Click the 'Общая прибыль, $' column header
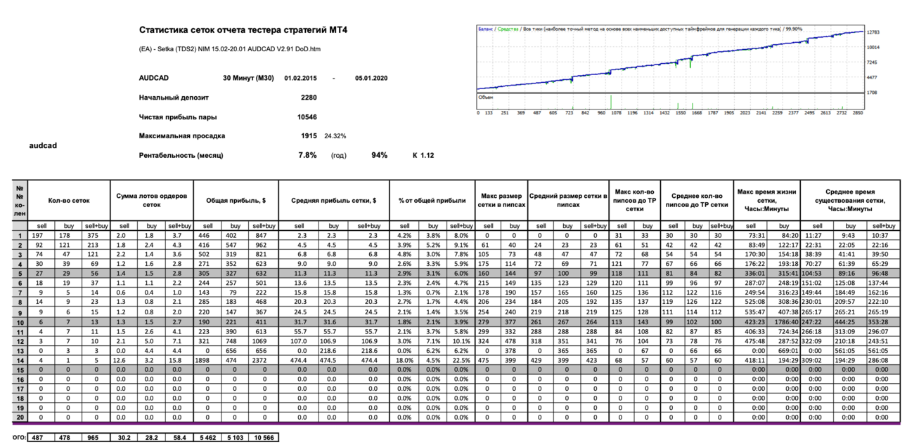This screenshot has width=907, height=447. 236,200
